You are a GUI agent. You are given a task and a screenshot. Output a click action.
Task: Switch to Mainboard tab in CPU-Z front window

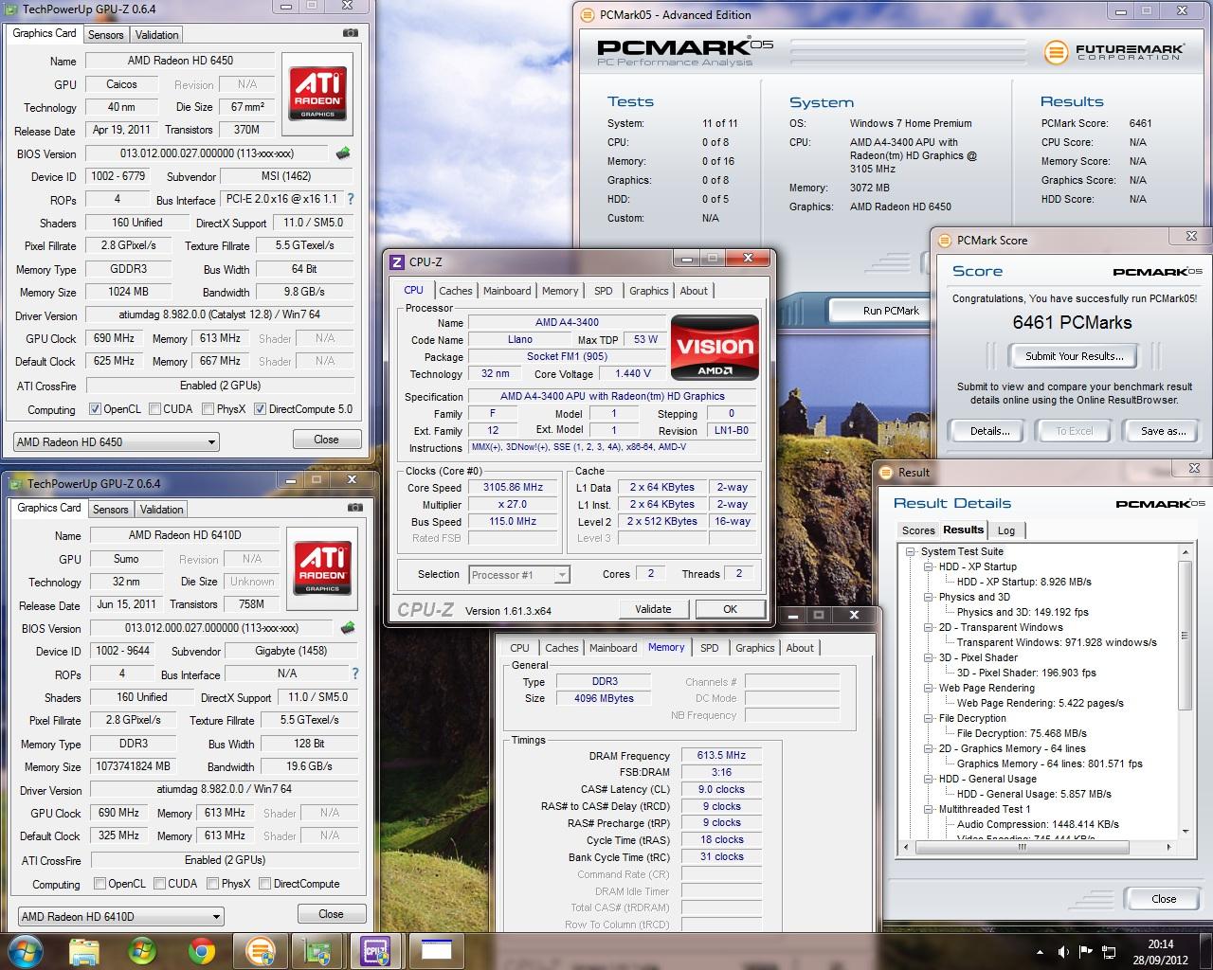pos(507,291)
